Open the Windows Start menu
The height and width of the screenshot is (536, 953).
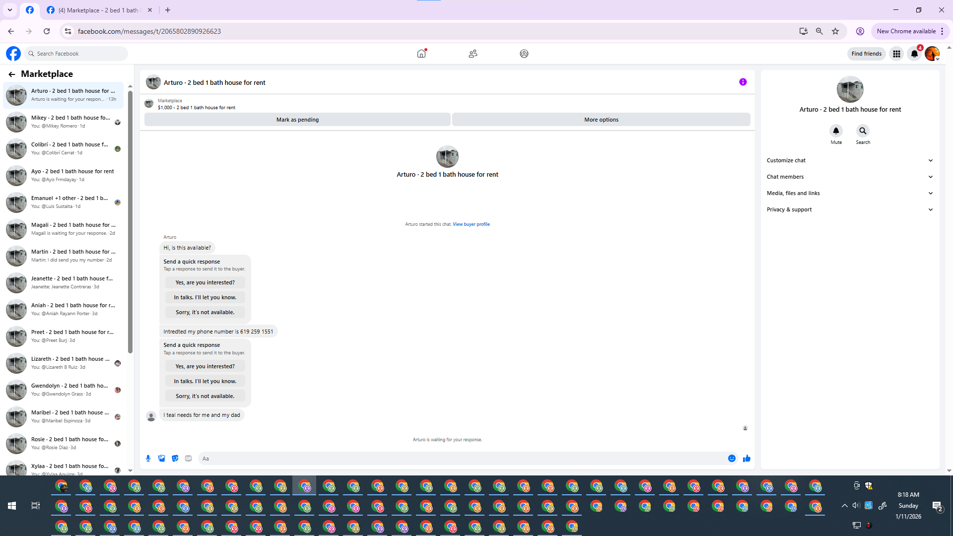coord(12,506)
